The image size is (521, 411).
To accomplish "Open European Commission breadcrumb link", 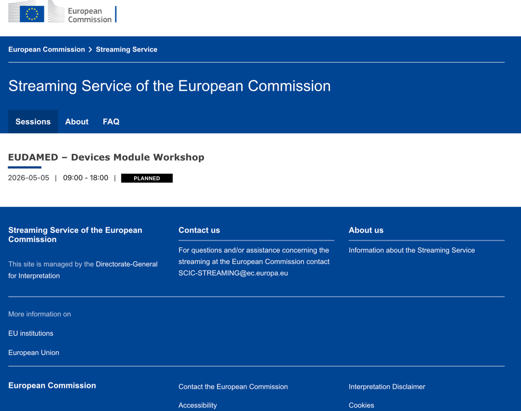I will (46, 49).
